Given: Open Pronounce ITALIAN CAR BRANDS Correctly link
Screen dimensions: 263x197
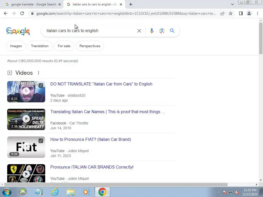Looking at the screenshot, I should pyautogui.click(x=92, y=167).
